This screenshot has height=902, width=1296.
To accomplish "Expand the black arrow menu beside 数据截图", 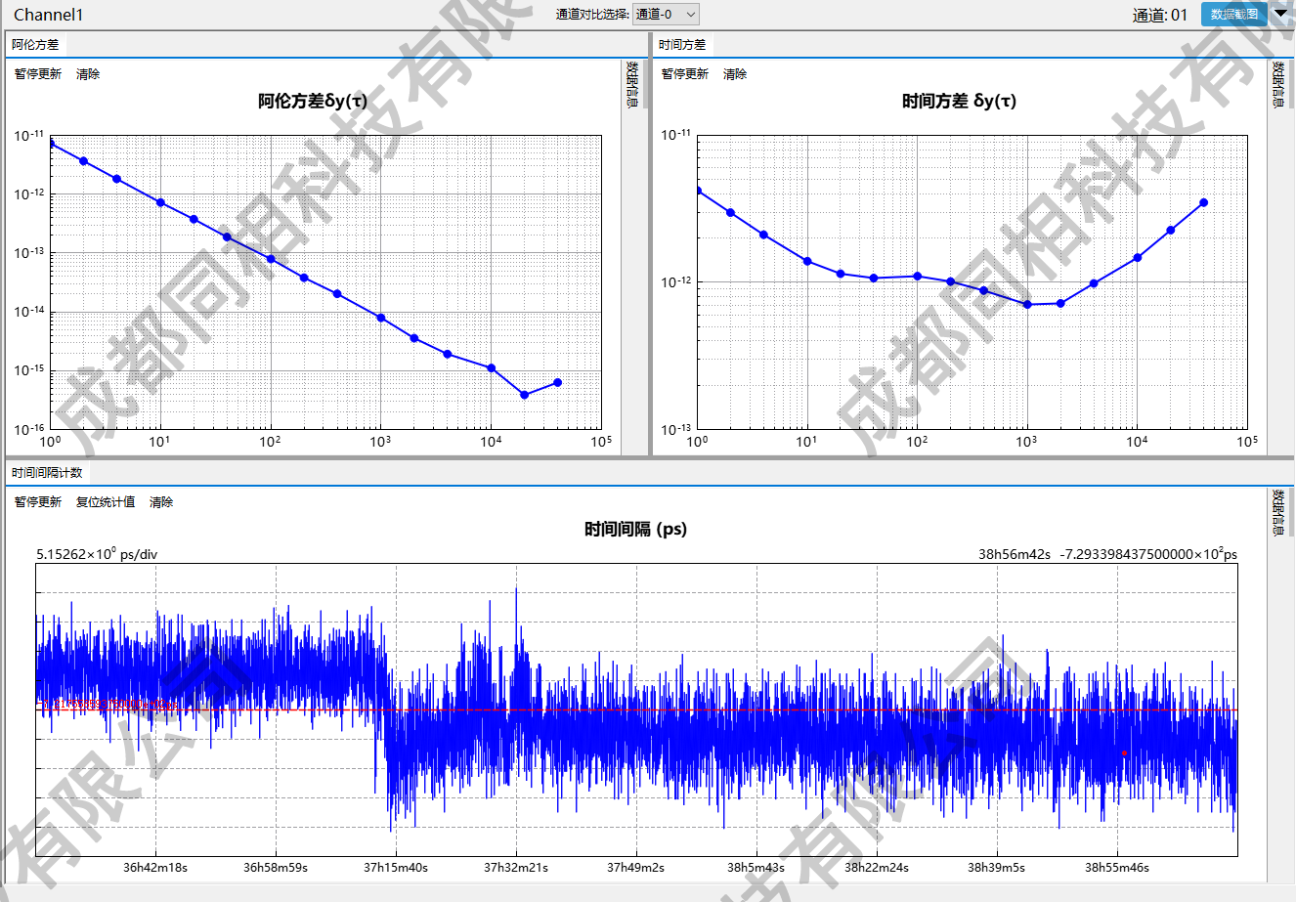I will coord(1281,14).
